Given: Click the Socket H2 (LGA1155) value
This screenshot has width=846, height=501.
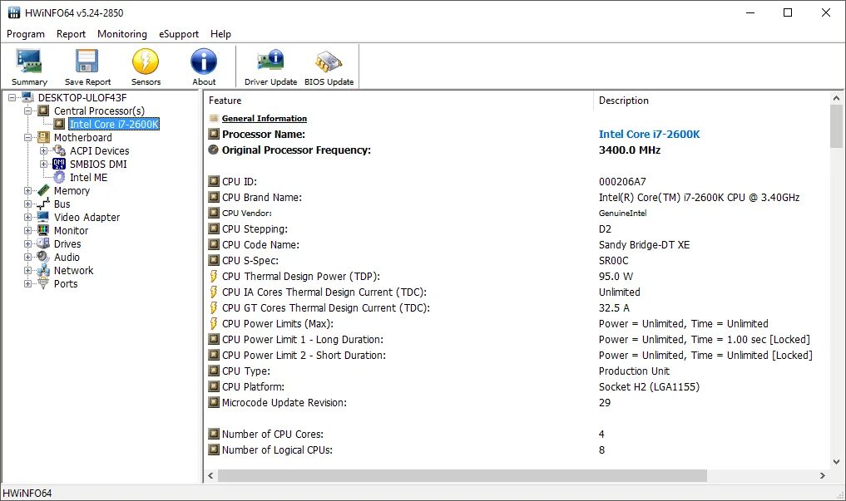Looking at the screenshot, I should click(x=649, y=387).
